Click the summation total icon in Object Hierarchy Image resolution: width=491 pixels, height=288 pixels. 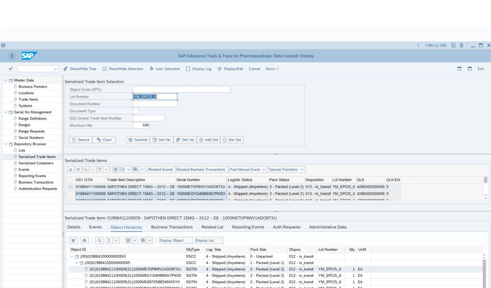click(x=109, y=240)
